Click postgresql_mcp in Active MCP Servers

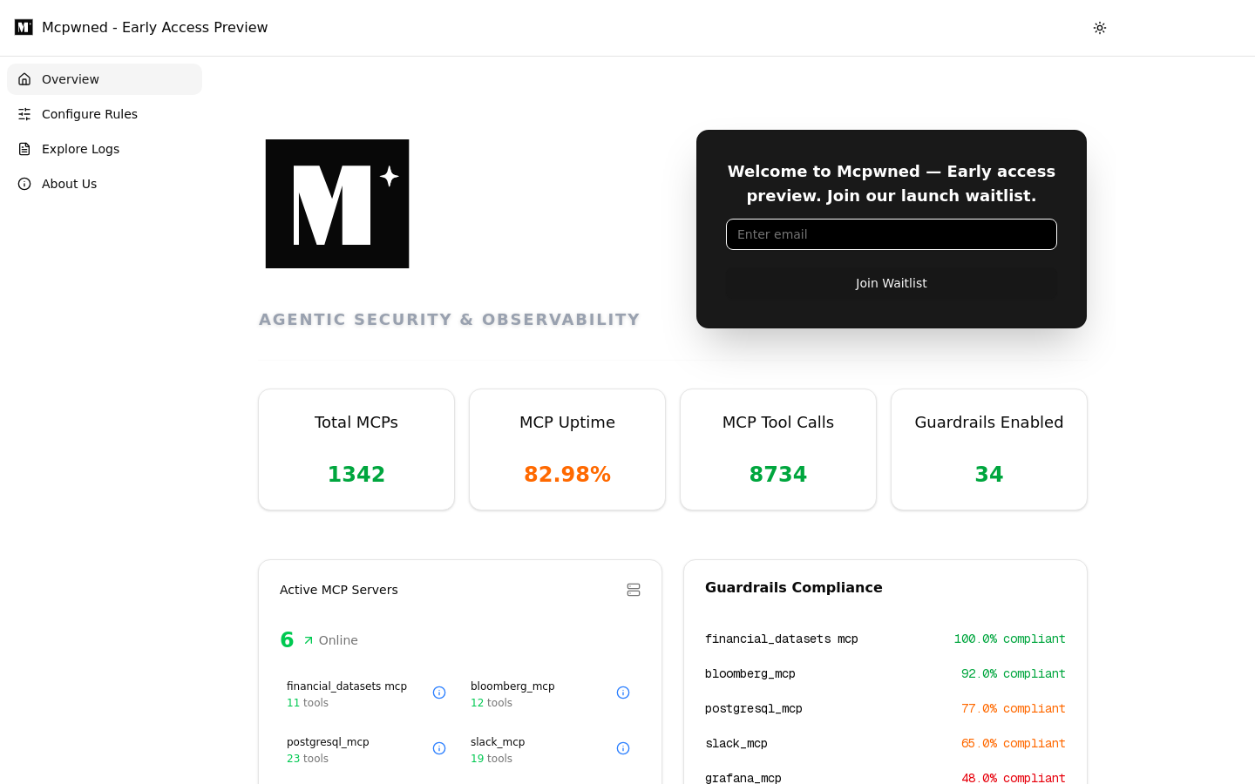(328, 742)
